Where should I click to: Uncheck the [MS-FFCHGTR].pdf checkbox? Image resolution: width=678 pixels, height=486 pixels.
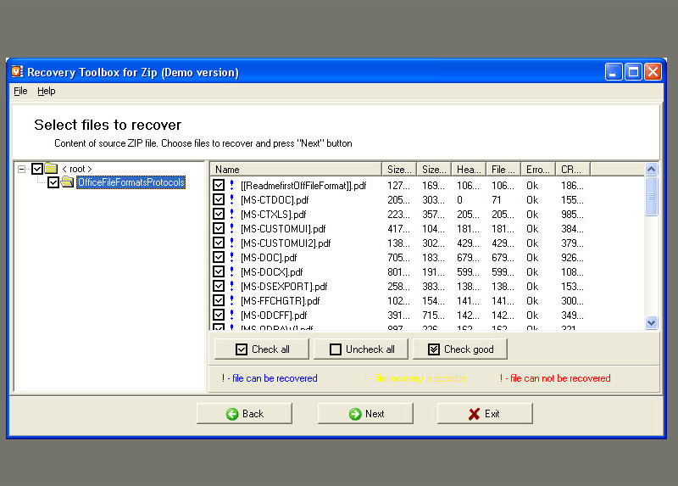(219, 300)
